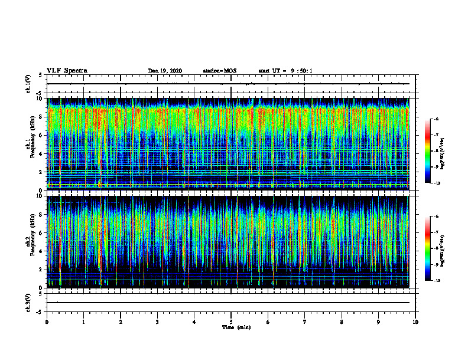The image size is (468, 361).
Task: Click the ch.2 frequency tick label "2"
Action: [41, 270]
